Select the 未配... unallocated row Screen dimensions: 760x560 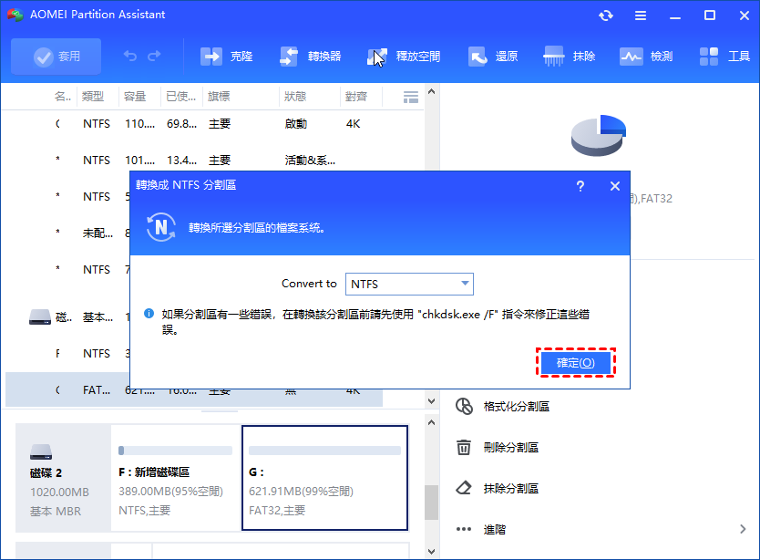tap(67, 233)
